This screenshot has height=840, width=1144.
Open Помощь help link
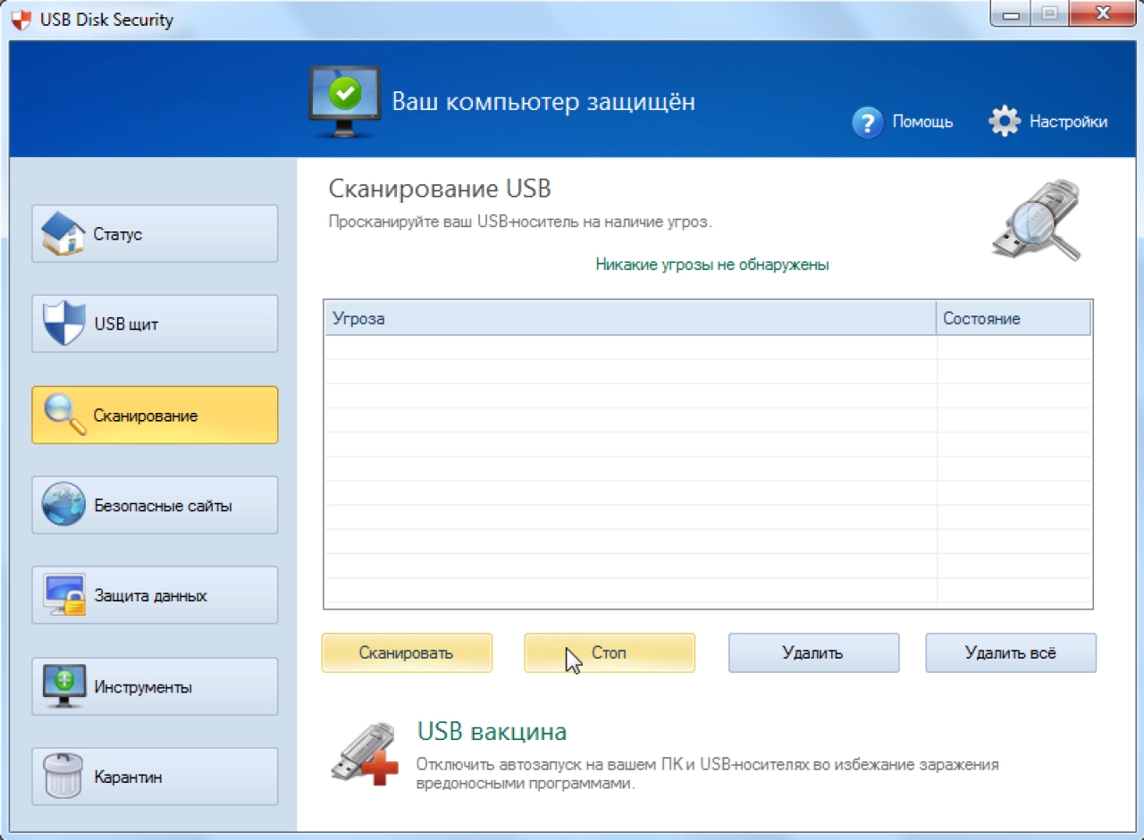click(922, 122)
